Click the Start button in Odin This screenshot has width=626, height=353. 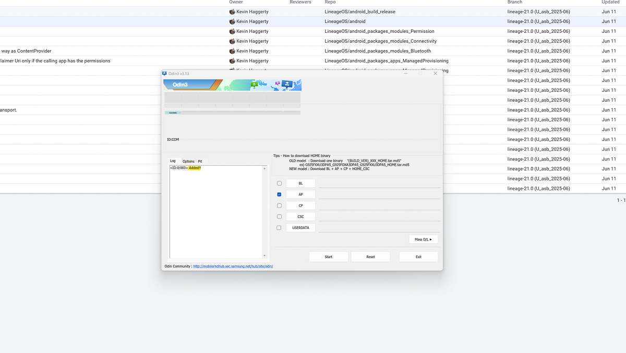click(329, 257)
